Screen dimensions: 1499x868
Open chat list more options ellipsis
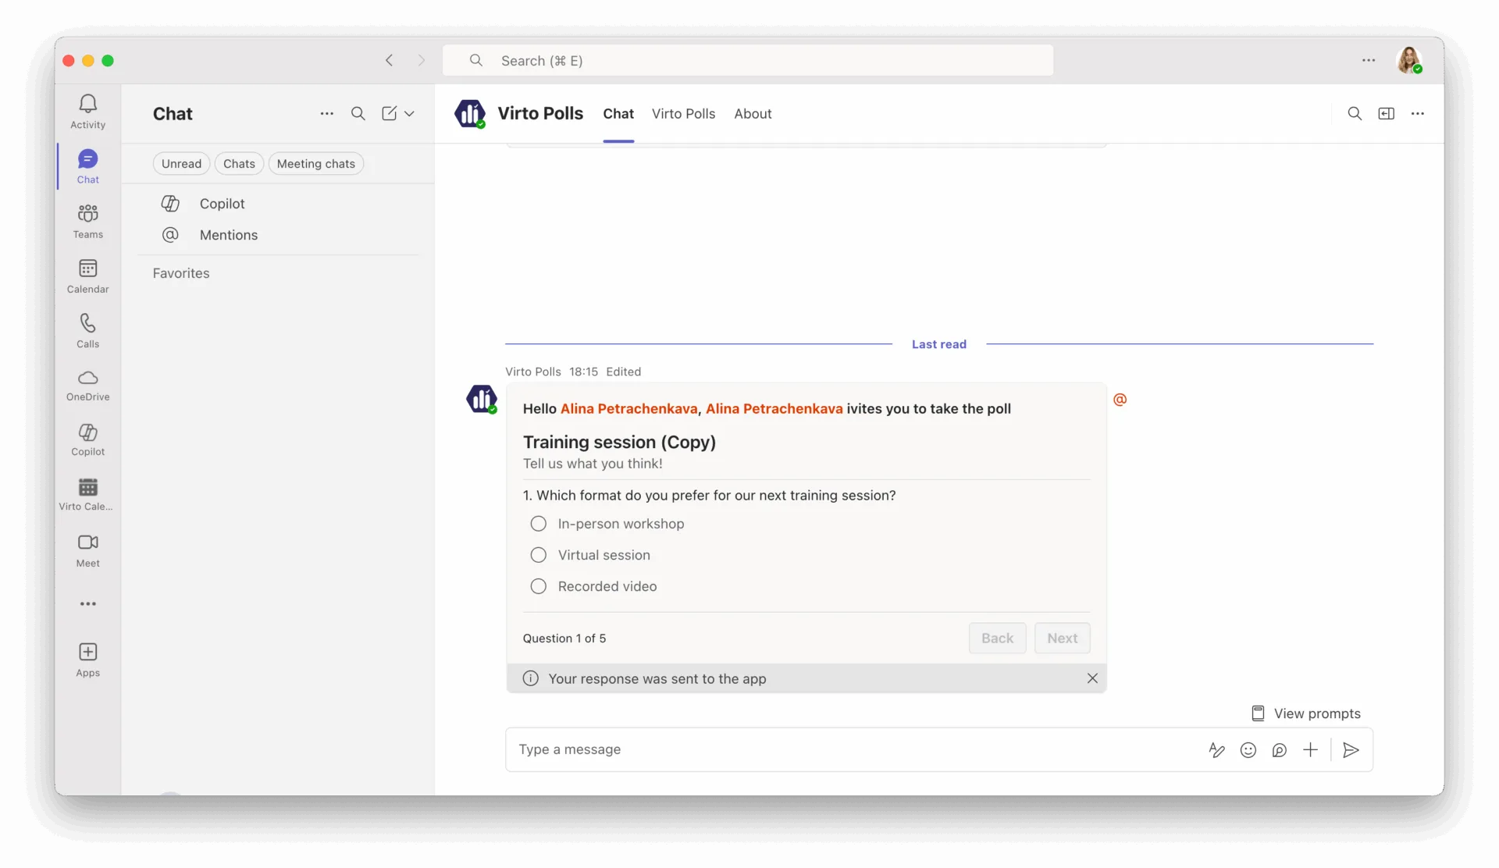[326, 114]
